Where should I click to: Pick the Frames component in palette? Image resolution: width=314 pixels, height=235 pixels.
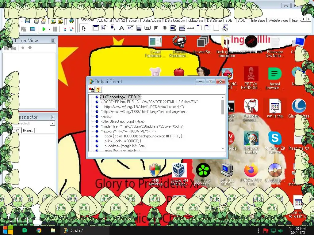pyautogui.click(x=96, y=28)
